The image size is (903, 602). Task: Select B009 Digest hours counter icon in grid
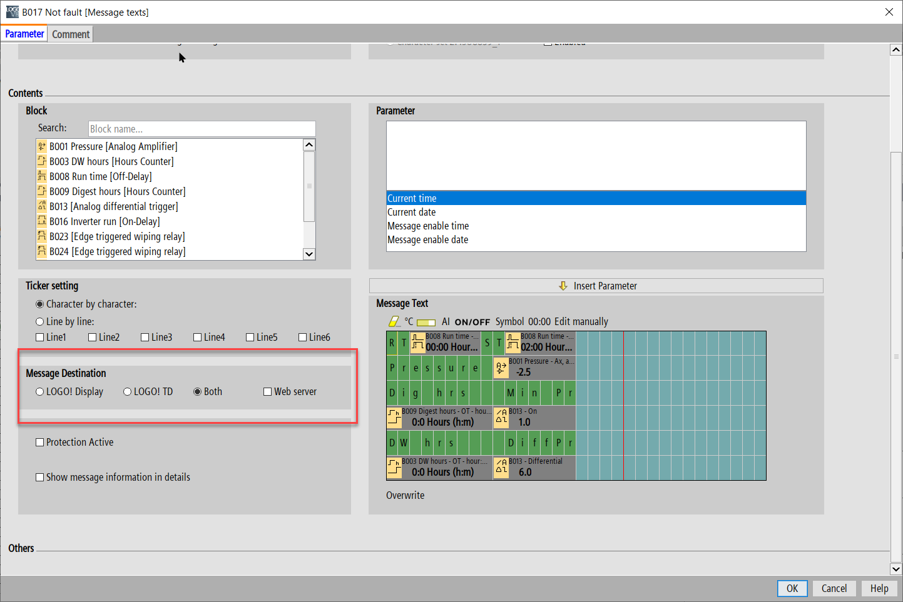pyautogui.click(x=394, y=417)
